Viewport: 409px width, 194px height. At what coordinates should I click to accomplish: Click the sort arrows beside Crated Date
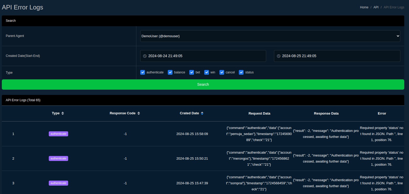(x=202, y=113)
